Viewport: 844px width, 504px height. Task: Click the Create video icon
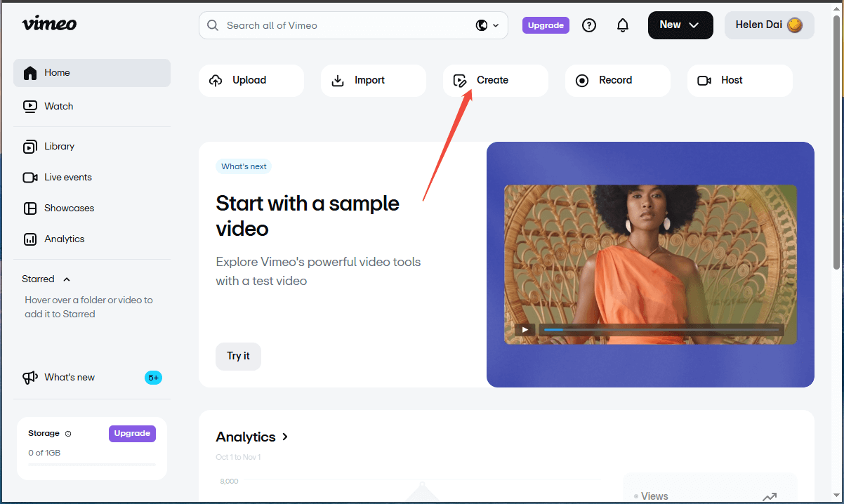pyautogui.click(x=460, y=79)
